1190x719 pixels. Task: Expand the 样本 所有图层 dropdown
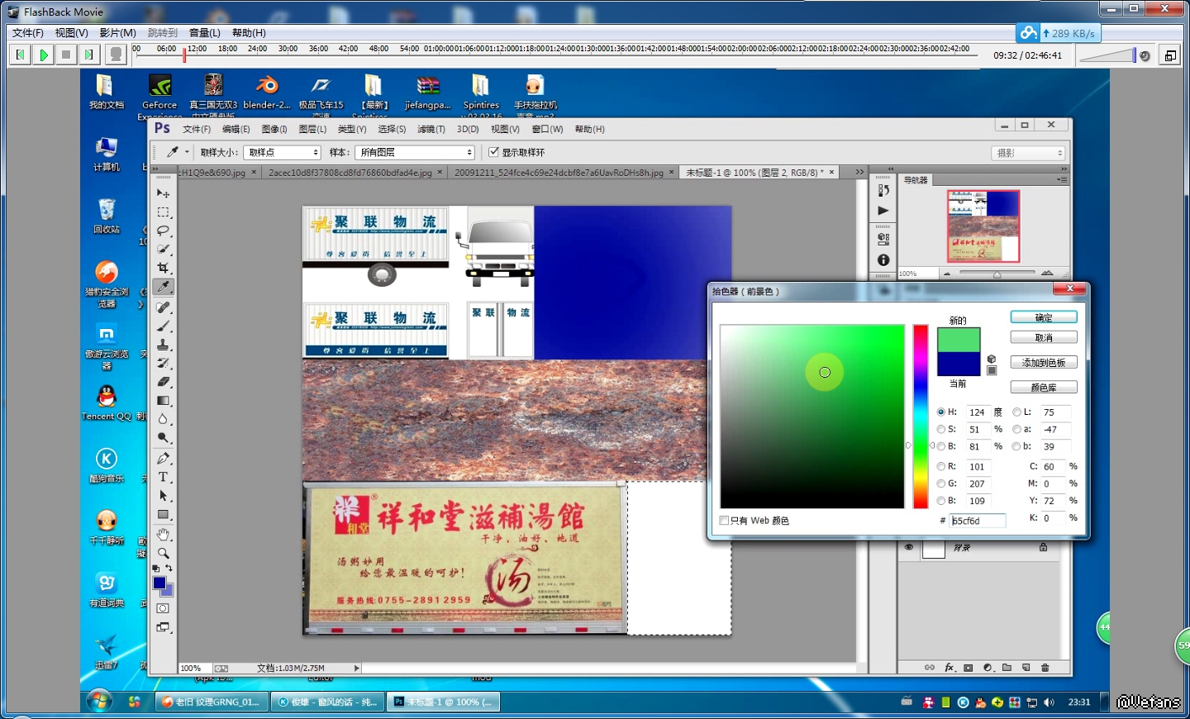[x=415, y=153]
